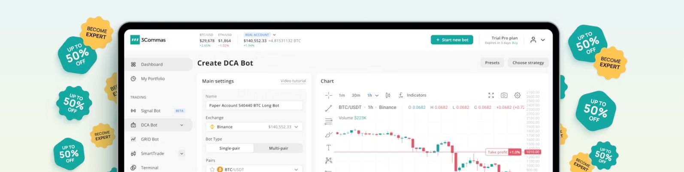Open chart settings gear icon
684x172 pixels.
pos(518,95)
